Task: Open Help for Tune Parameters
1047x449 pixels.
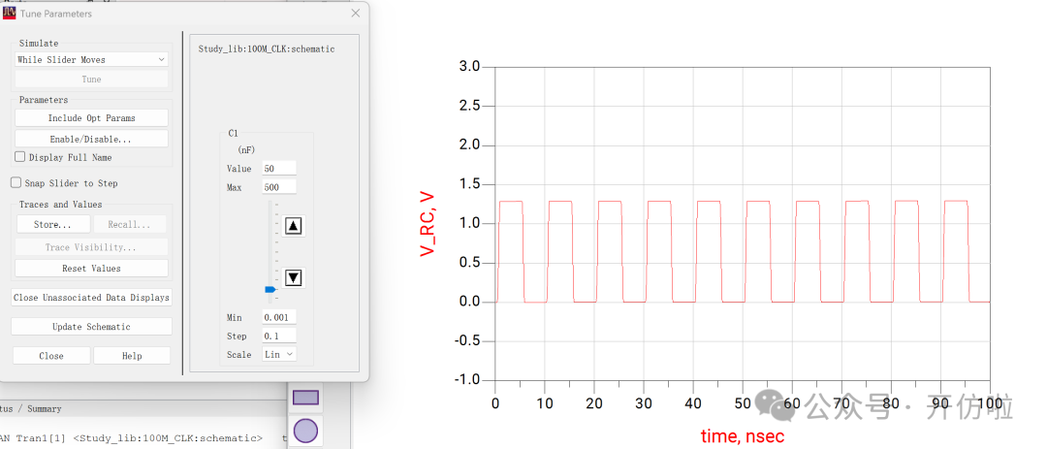Action: pos(132,356)
